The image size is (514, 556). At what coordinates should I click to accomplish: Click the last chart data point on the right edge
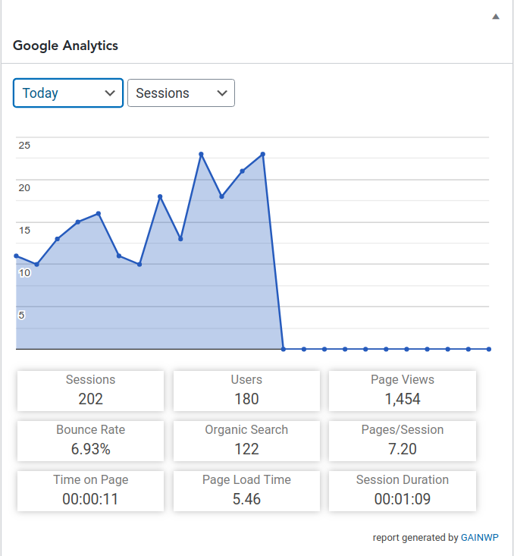pyautogui.click(x=489, y=349)
